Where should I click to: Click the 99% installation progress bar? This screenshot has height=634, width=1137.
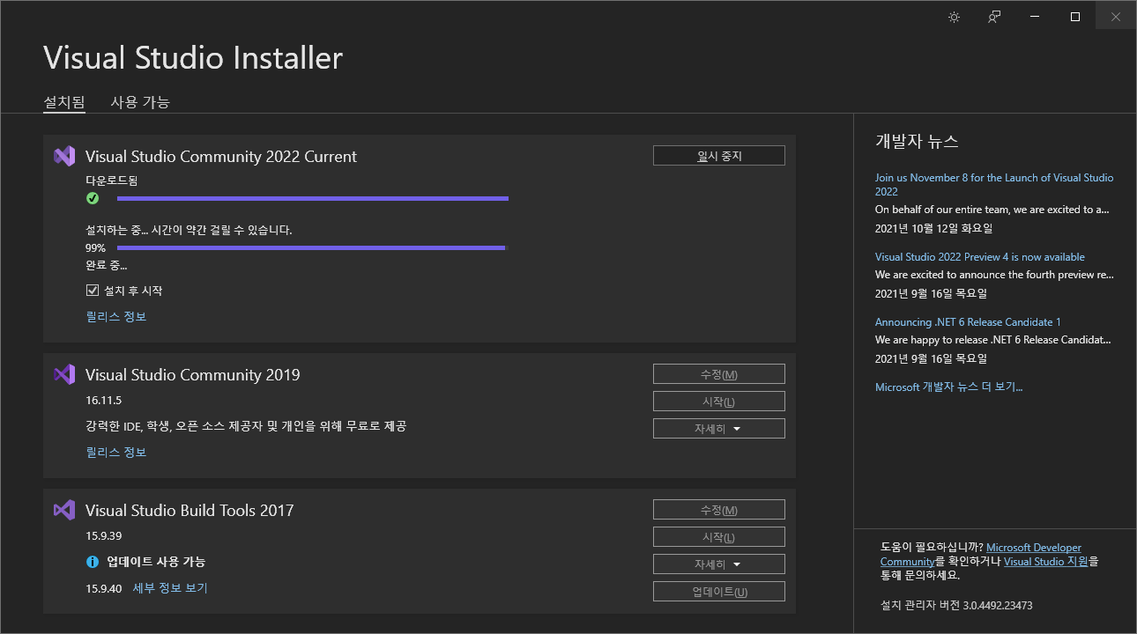[x=313, y=248]
